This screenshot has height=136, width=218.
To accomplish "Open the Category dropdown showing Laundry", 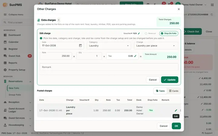I will tap(109, 46).
